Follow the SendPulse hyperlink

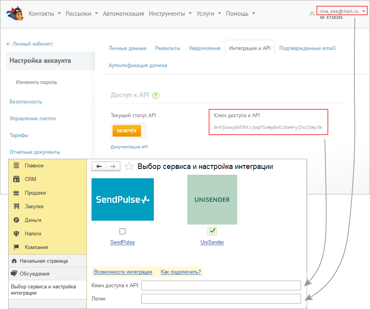[x=122, y=242]
